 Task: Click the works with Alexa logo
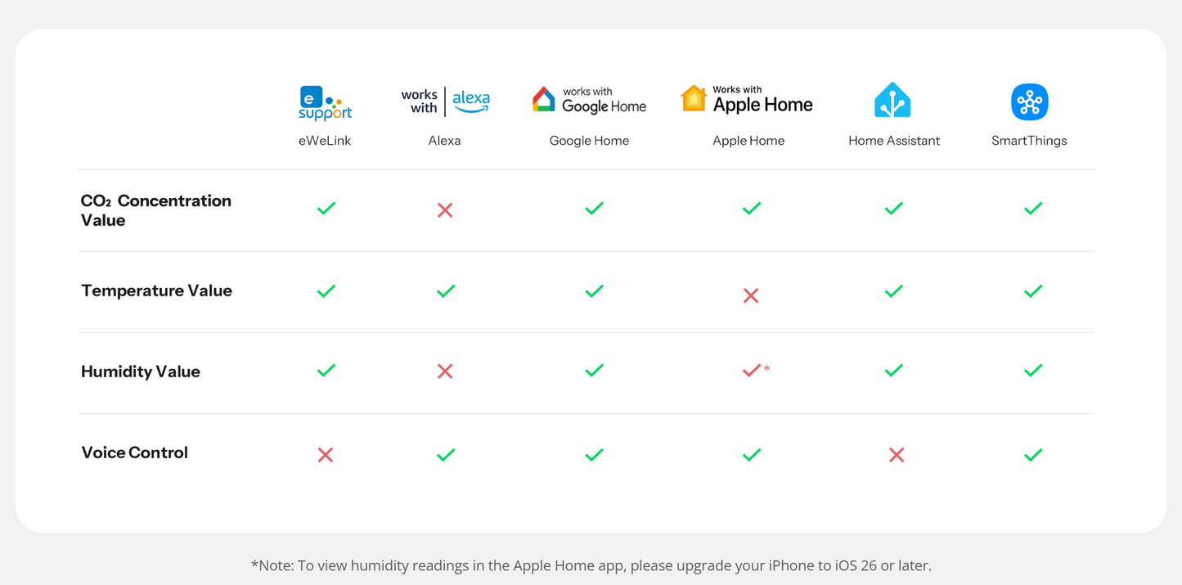pos(445,101)
